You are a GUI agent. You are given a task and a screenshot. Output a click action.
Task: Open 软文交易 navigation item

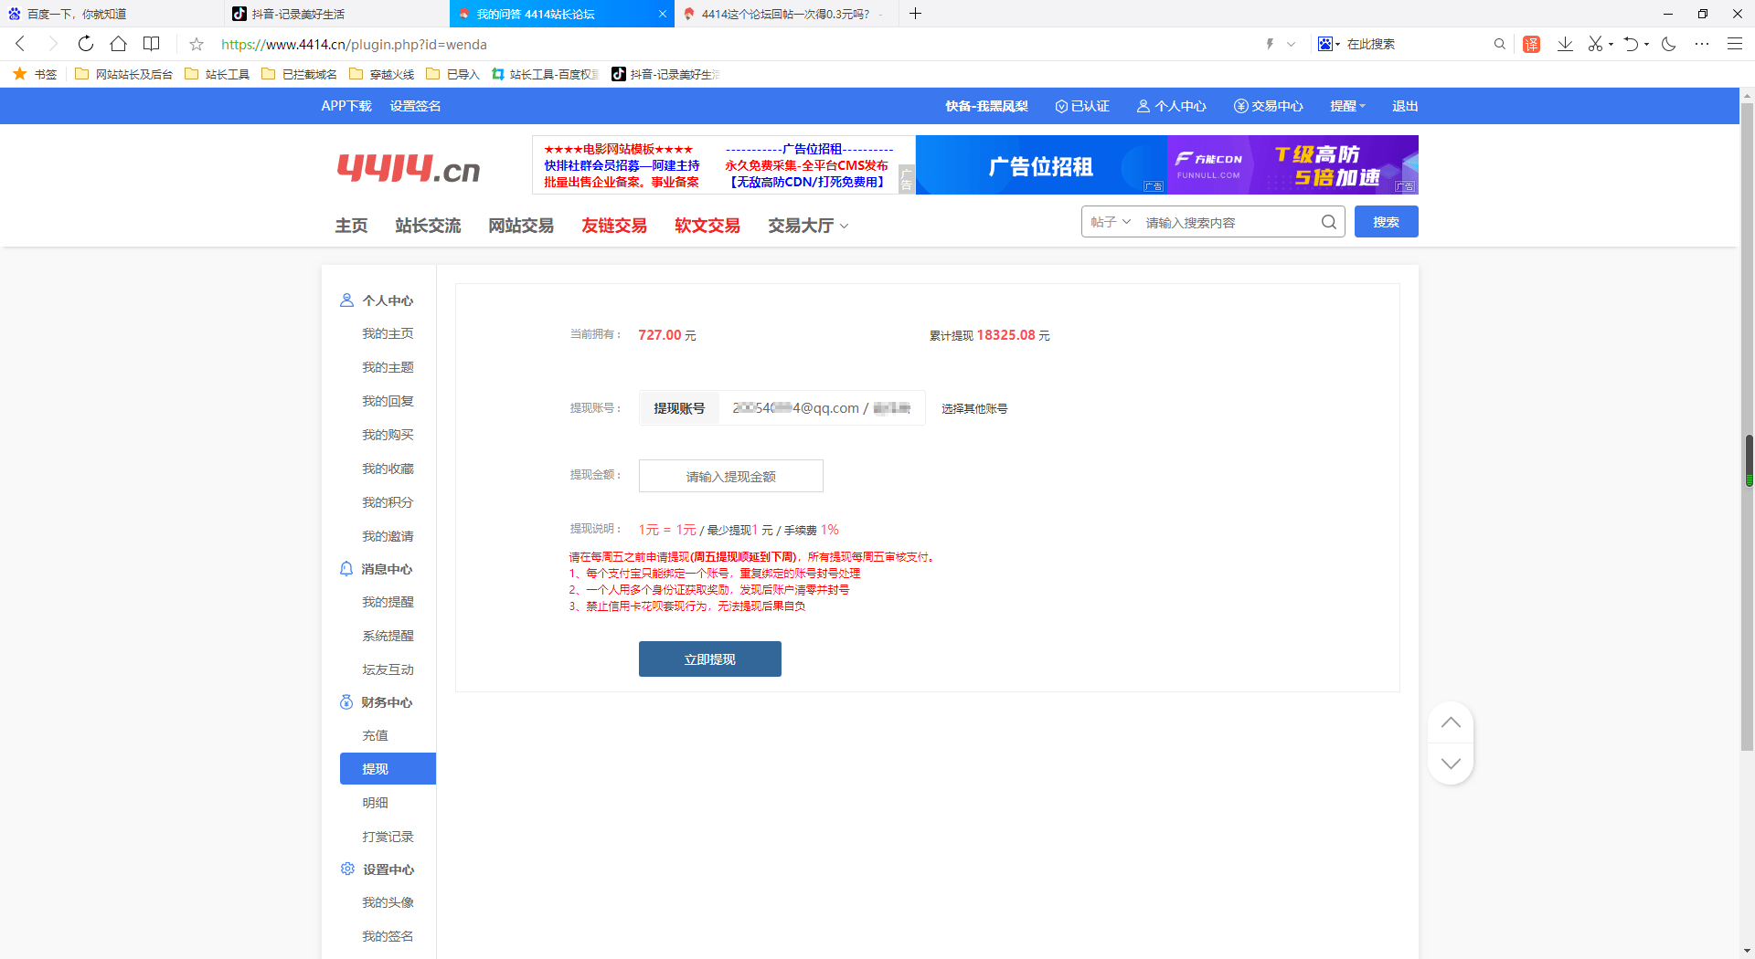pos(707,226)
